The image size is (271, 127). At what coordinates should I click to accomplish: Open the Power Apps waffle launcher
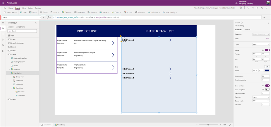click(3, 3)
